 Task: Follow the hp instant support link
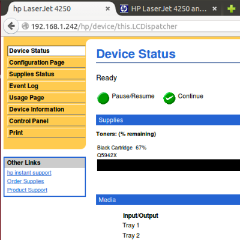tap(29, 173)
